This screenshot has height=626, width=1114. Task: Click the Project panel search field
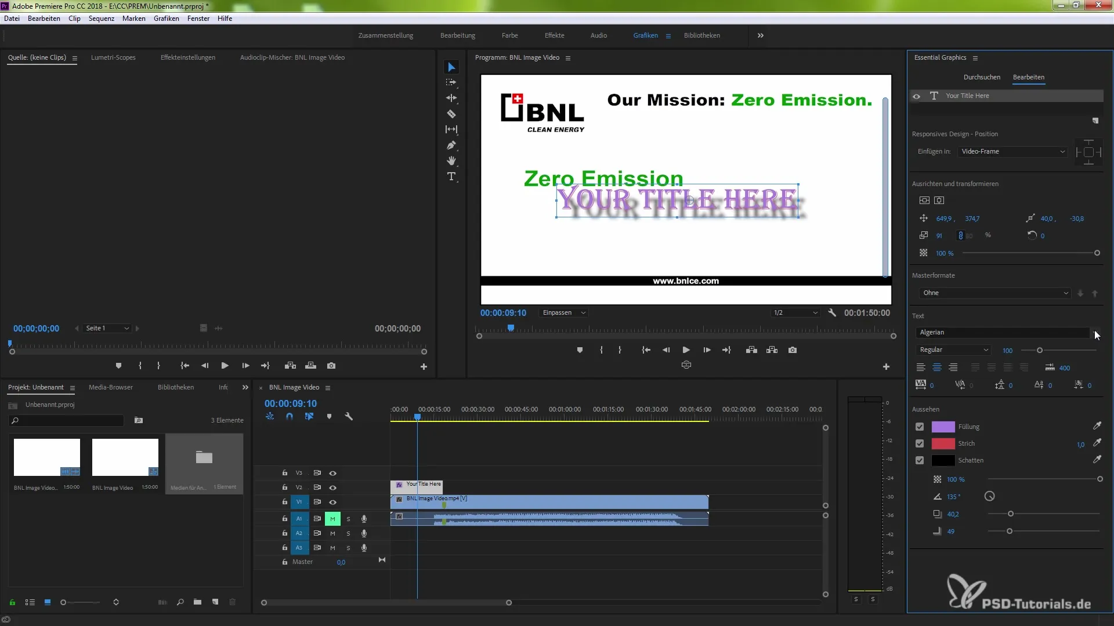(67, 420)
